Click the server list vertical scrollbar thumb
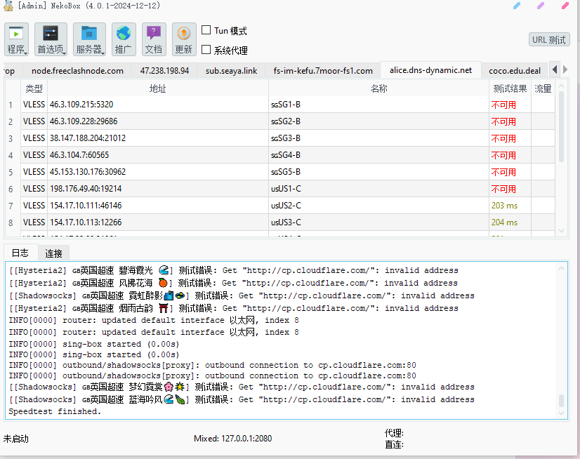Image resolution: width=580 pixels, height=459 pixels. coord(561,126)
